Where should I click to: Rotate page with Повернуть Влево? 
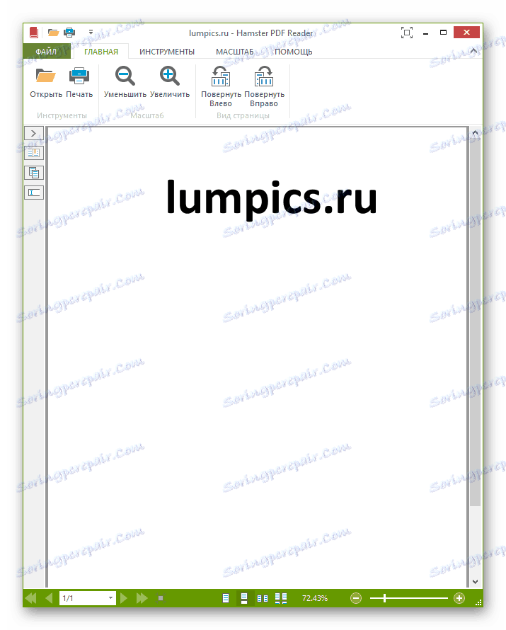(x=221, y=87)
